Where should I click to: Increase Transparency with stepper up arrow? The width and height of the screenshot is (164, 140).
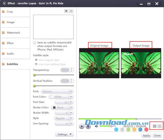(71, 69)
